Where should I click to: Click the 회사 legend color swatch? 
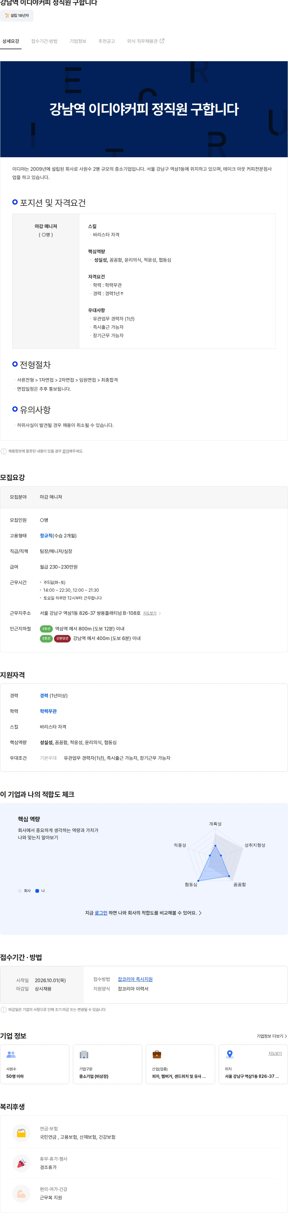point(20,891)
